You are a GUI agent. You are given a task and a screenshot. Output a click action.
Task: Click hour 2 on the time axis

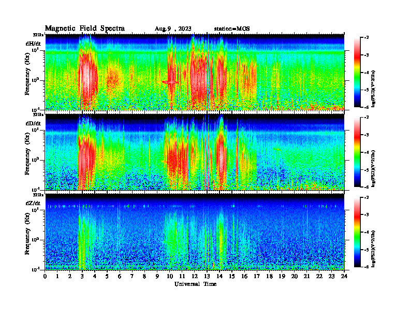pyautogui.click(x=70, y=277)
